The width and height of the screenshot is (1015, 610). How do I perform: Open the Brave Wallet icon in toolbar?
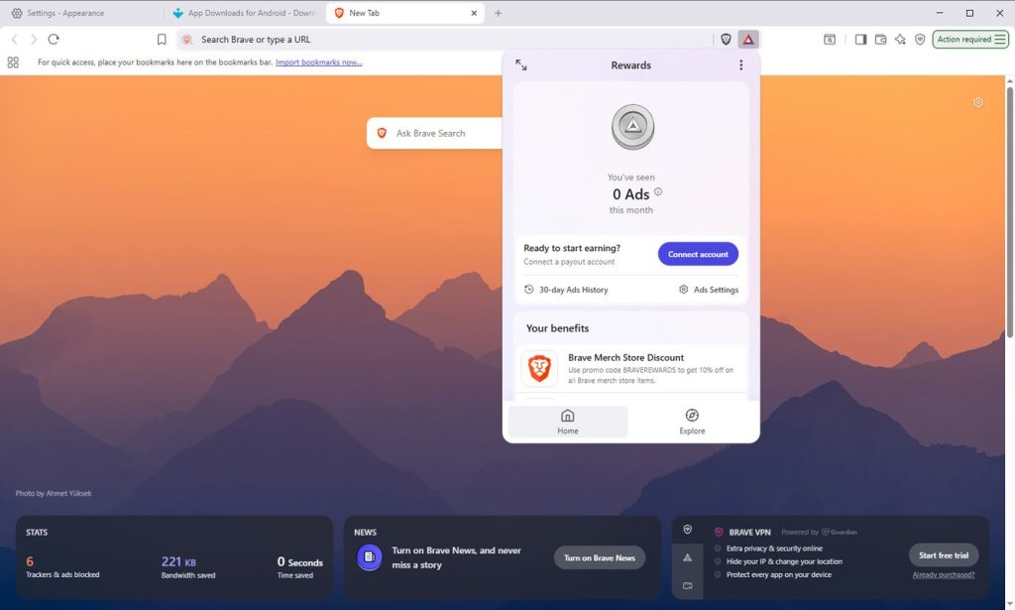[x=880, y=40]
